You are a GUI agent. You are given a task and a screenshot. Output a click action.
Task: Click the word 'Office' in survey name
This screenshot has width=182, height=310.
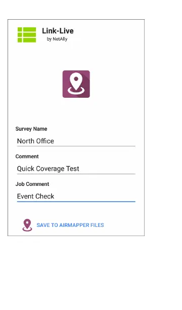tap(45, 141)
